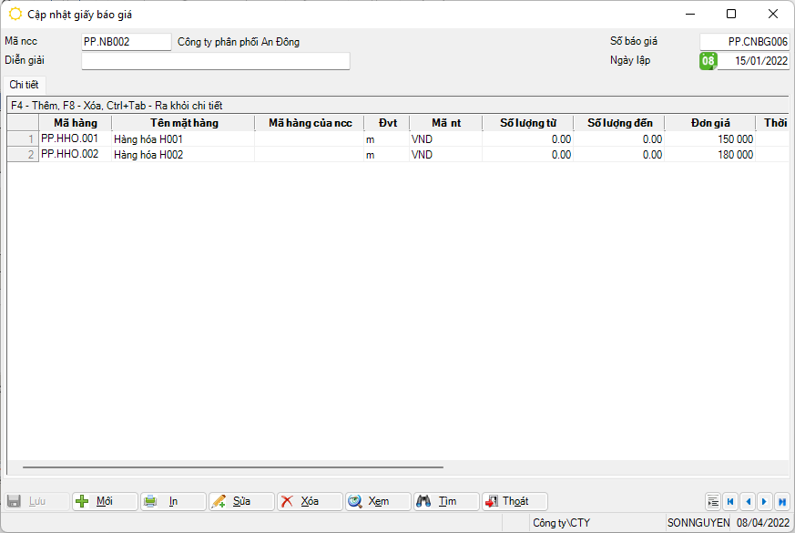This screenshot has width=795, height=533.
Task: Click the Mã hàng column header
Action: [x=76, y=123]
